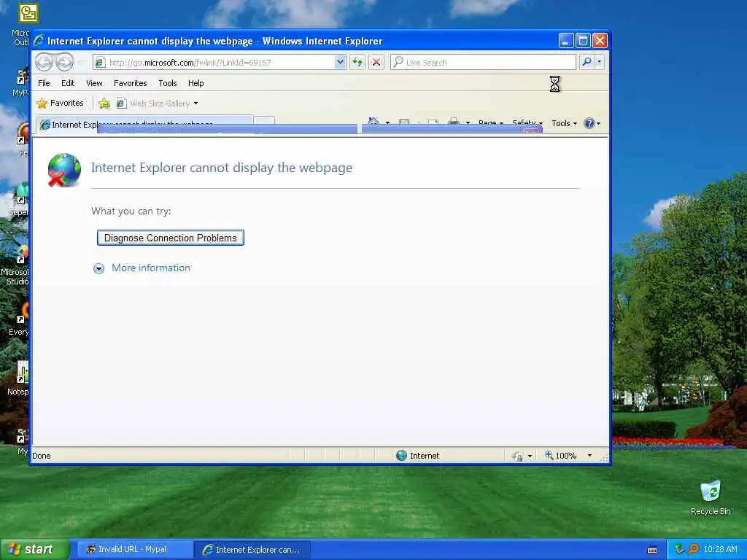This screenshot has width=747, height=560.
Task: Open a new blank tab
Action: [x=264, y=122]
